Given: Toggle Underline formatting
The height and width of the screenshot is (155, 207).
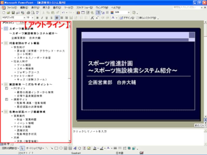Looking at the screenshot, I should pyautogui.click(x=47, y=18).
